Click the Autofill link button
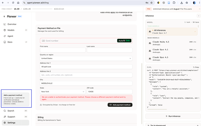 click(124, 41)
